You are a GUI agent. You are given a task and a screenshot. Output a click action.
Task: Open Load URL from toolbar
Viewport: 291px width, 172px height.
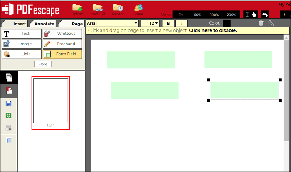click(98, 9)
